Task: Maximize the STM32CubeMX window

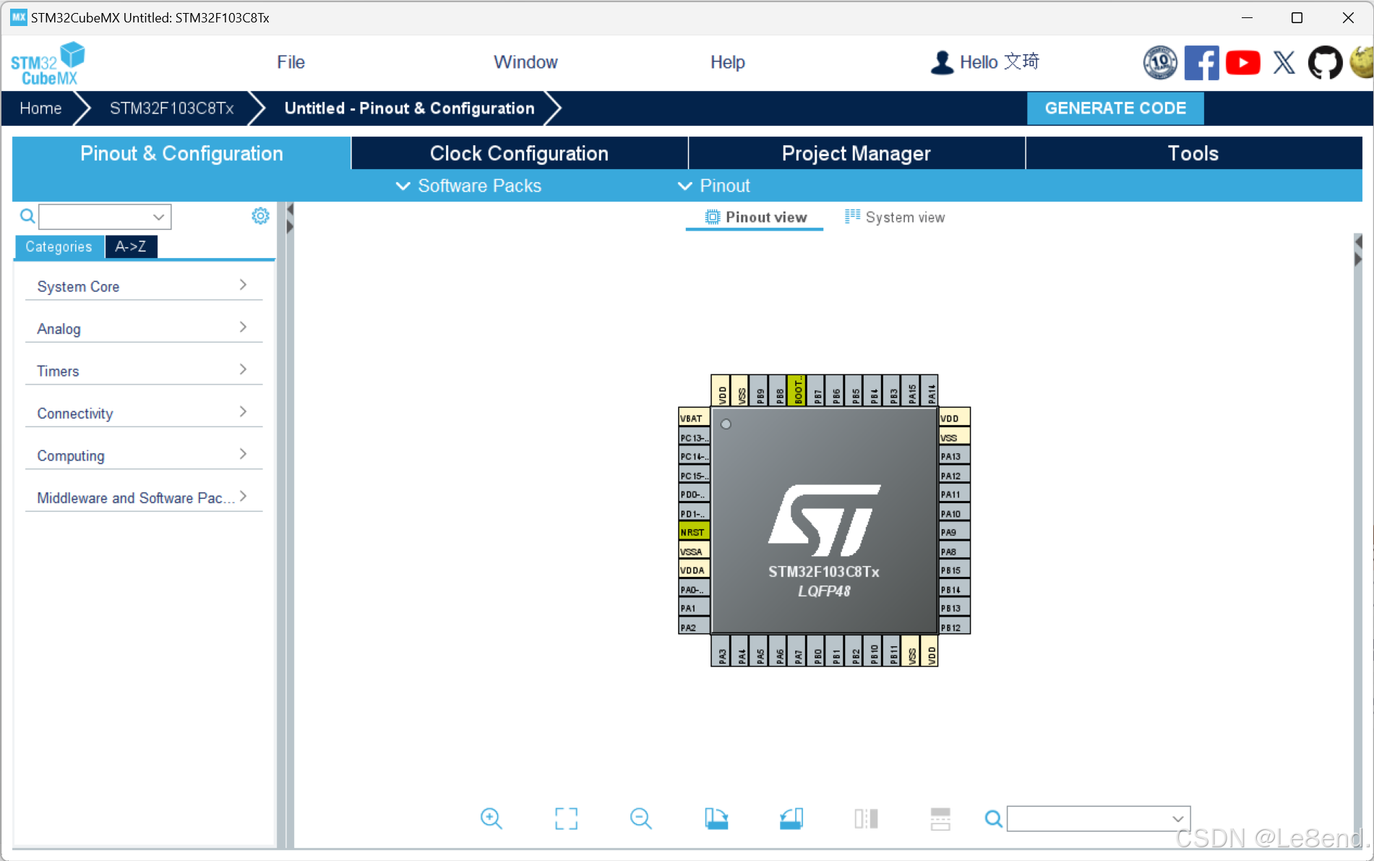Action: 1297,17
